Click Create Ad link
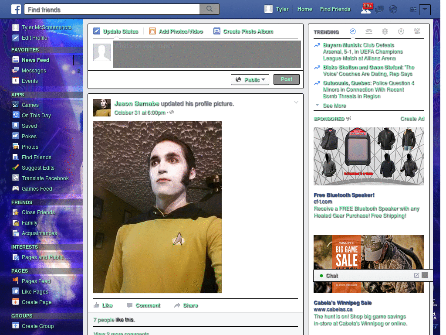Screen dimensions: 446x335 click(x=412, y=119)
